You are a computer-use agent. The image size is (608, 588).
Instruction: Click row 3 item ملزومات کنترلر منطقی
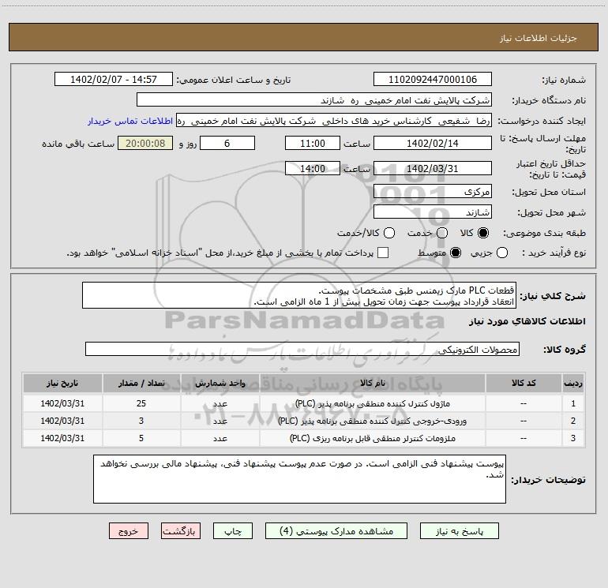(373, 438)
